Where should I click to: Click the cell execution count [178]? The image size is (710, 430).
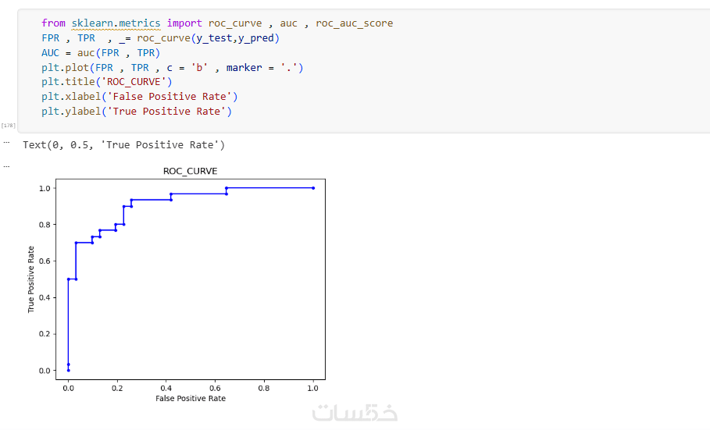tap(8, 126)
